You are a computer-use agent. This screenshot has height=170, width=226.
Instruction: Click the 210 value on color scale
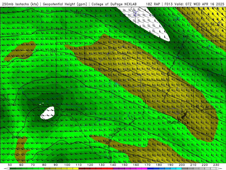point(193,165)
